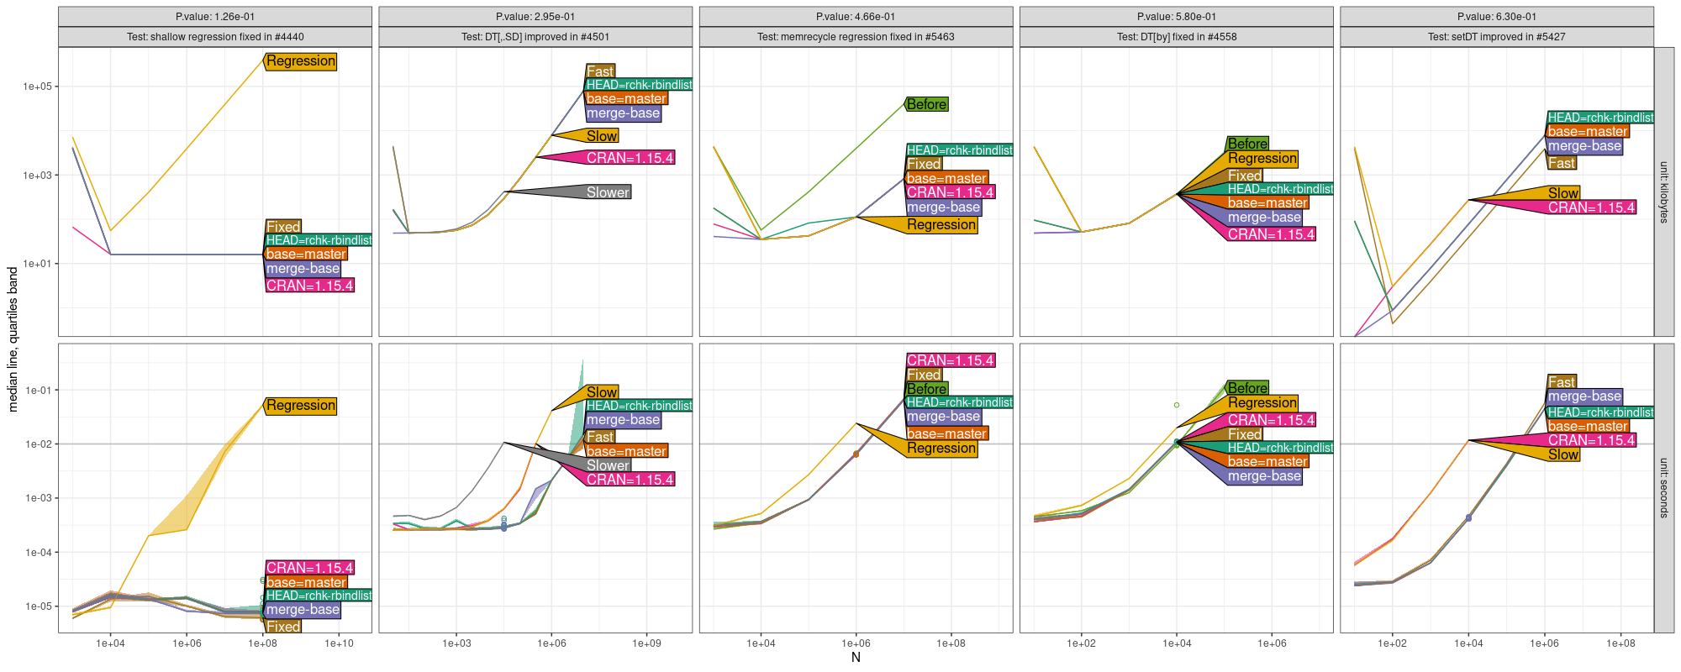This screenshot has height=672, width=1681.
Task: Click the 'unit: seconds' row strip
Action: (1663, 487)
